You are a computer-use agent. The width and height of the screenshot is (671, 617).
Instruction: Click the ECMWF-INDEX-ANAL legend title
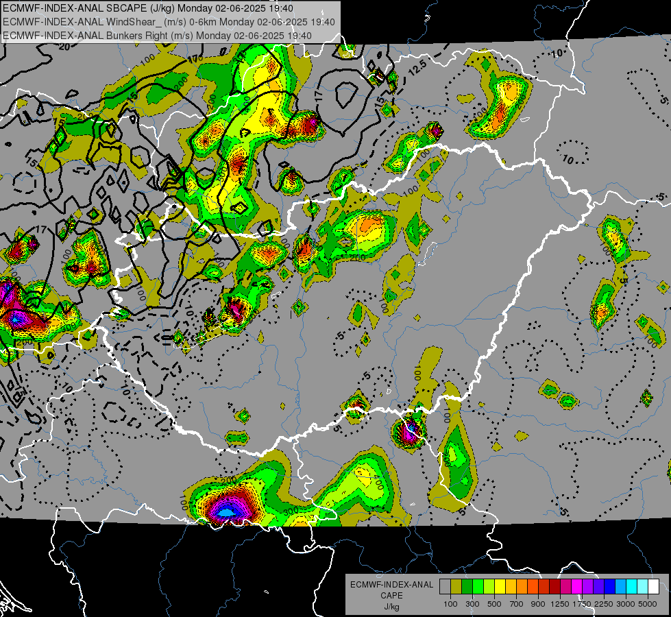coord(391,585)
